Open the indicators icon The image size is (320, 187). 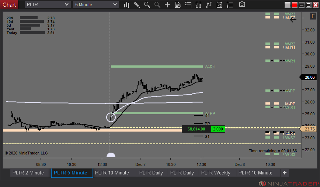(x=209, y=4)
